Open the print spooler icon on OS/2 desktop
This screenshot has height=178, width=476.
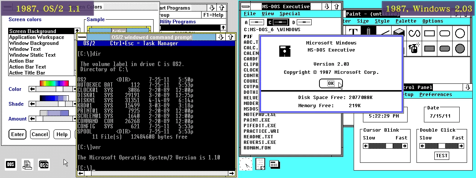[x=27, y=164]
